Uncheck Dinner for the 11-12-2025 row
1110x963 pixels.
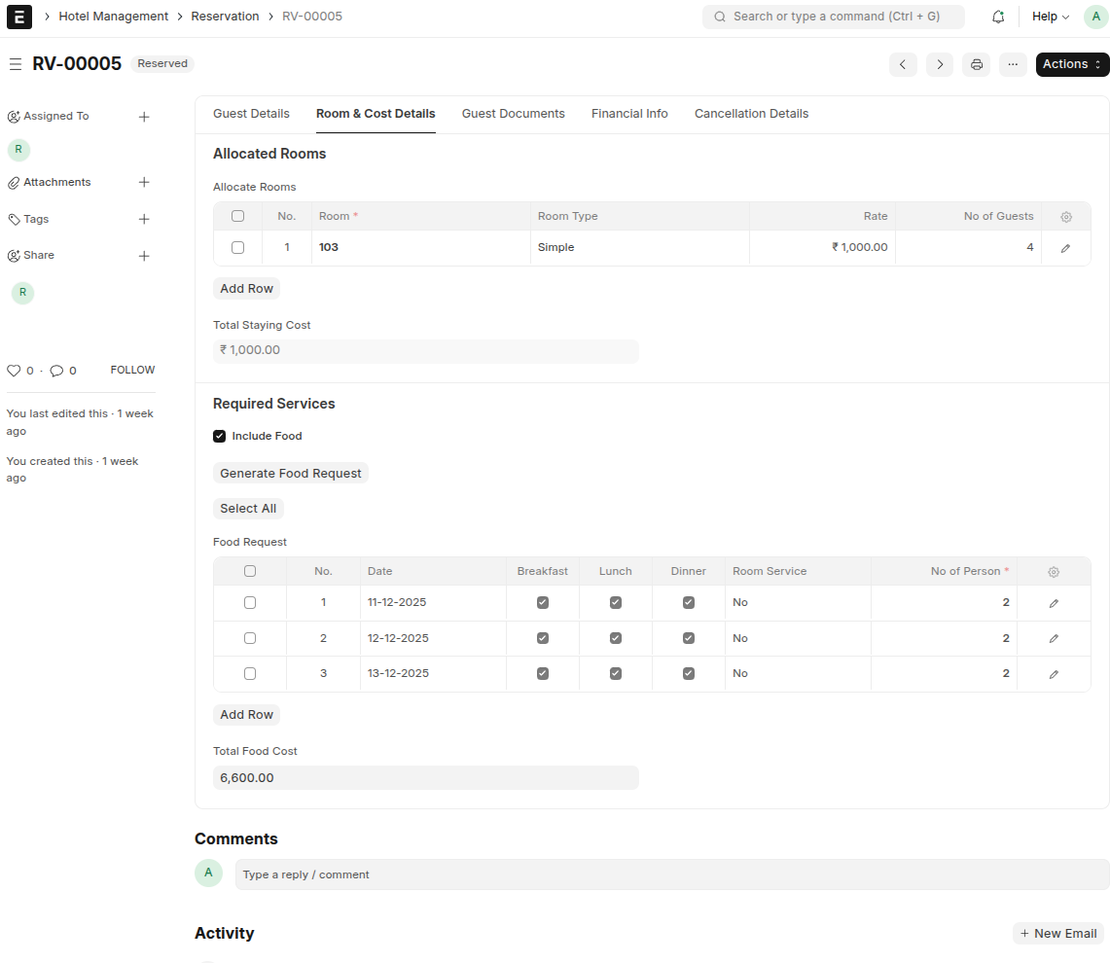(x=688, y=602)
